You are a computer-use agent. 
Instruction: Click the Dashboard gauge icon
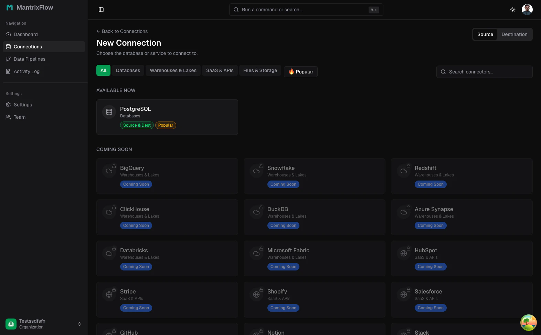8,34
